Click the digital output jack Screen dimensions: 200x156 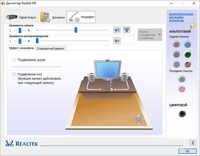(x=182, y=113)
